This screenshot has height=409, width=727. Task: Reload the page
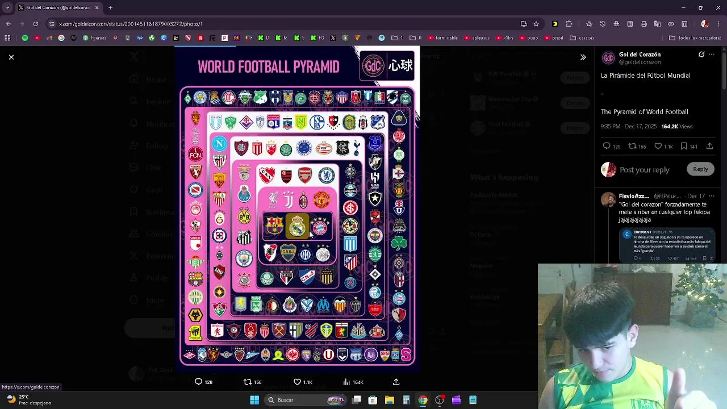(35, 24)
